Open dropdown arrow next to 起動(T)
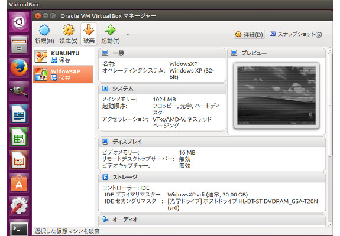The width and height of the screenshot is (340, 236). tap(128, 34)
